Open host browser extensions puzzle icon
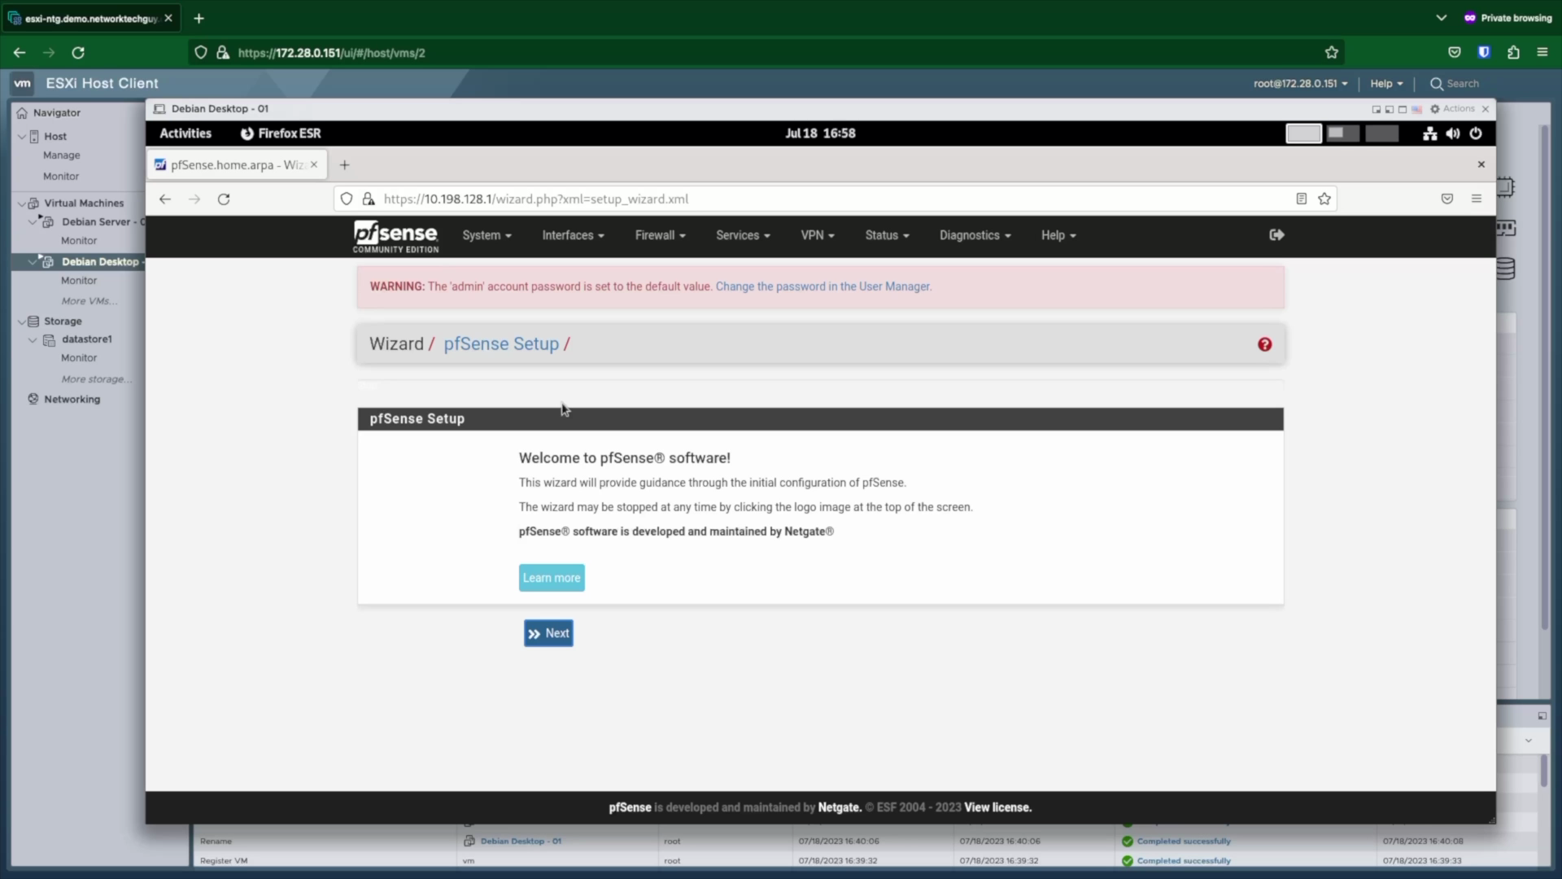The width and height of the screenshot is (1562, 879). coord(1513,53)
